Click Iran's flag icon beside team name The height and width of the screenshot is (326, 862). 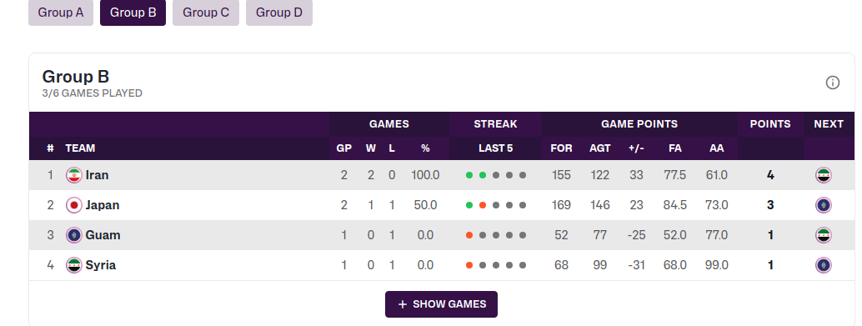(73, 175)
